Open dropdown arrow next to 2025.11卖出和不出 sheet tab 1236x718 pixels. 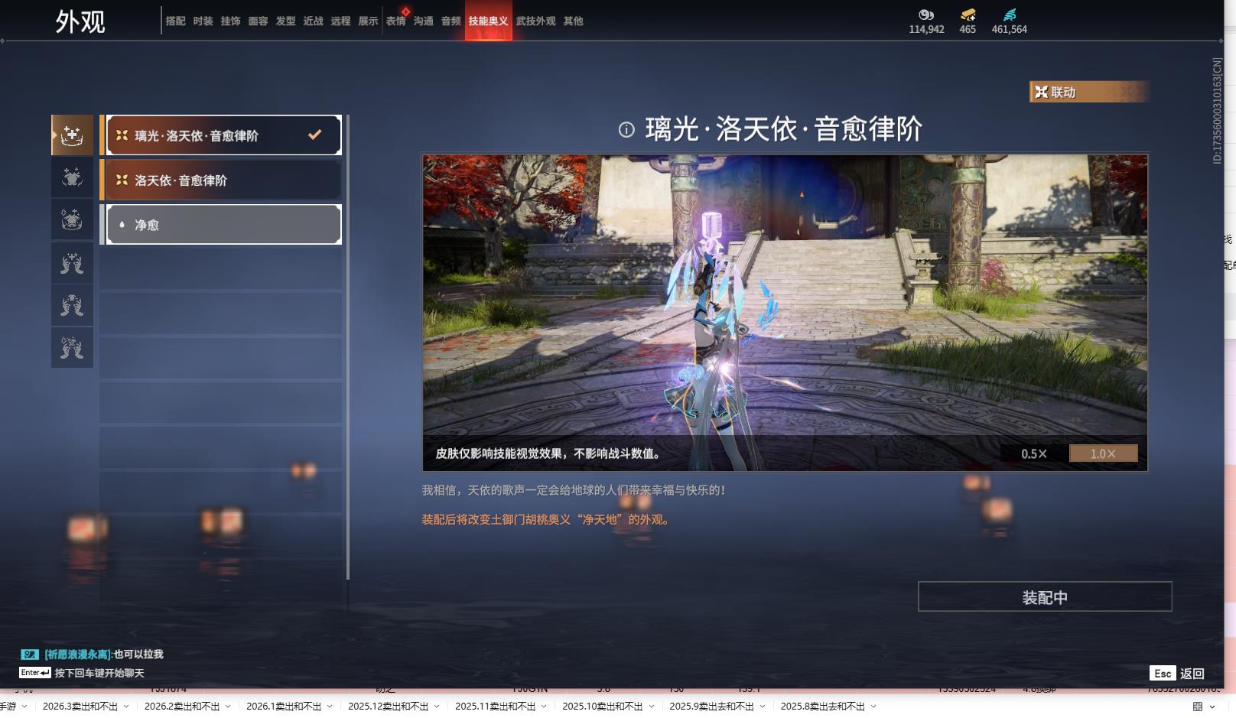(544, 707)
